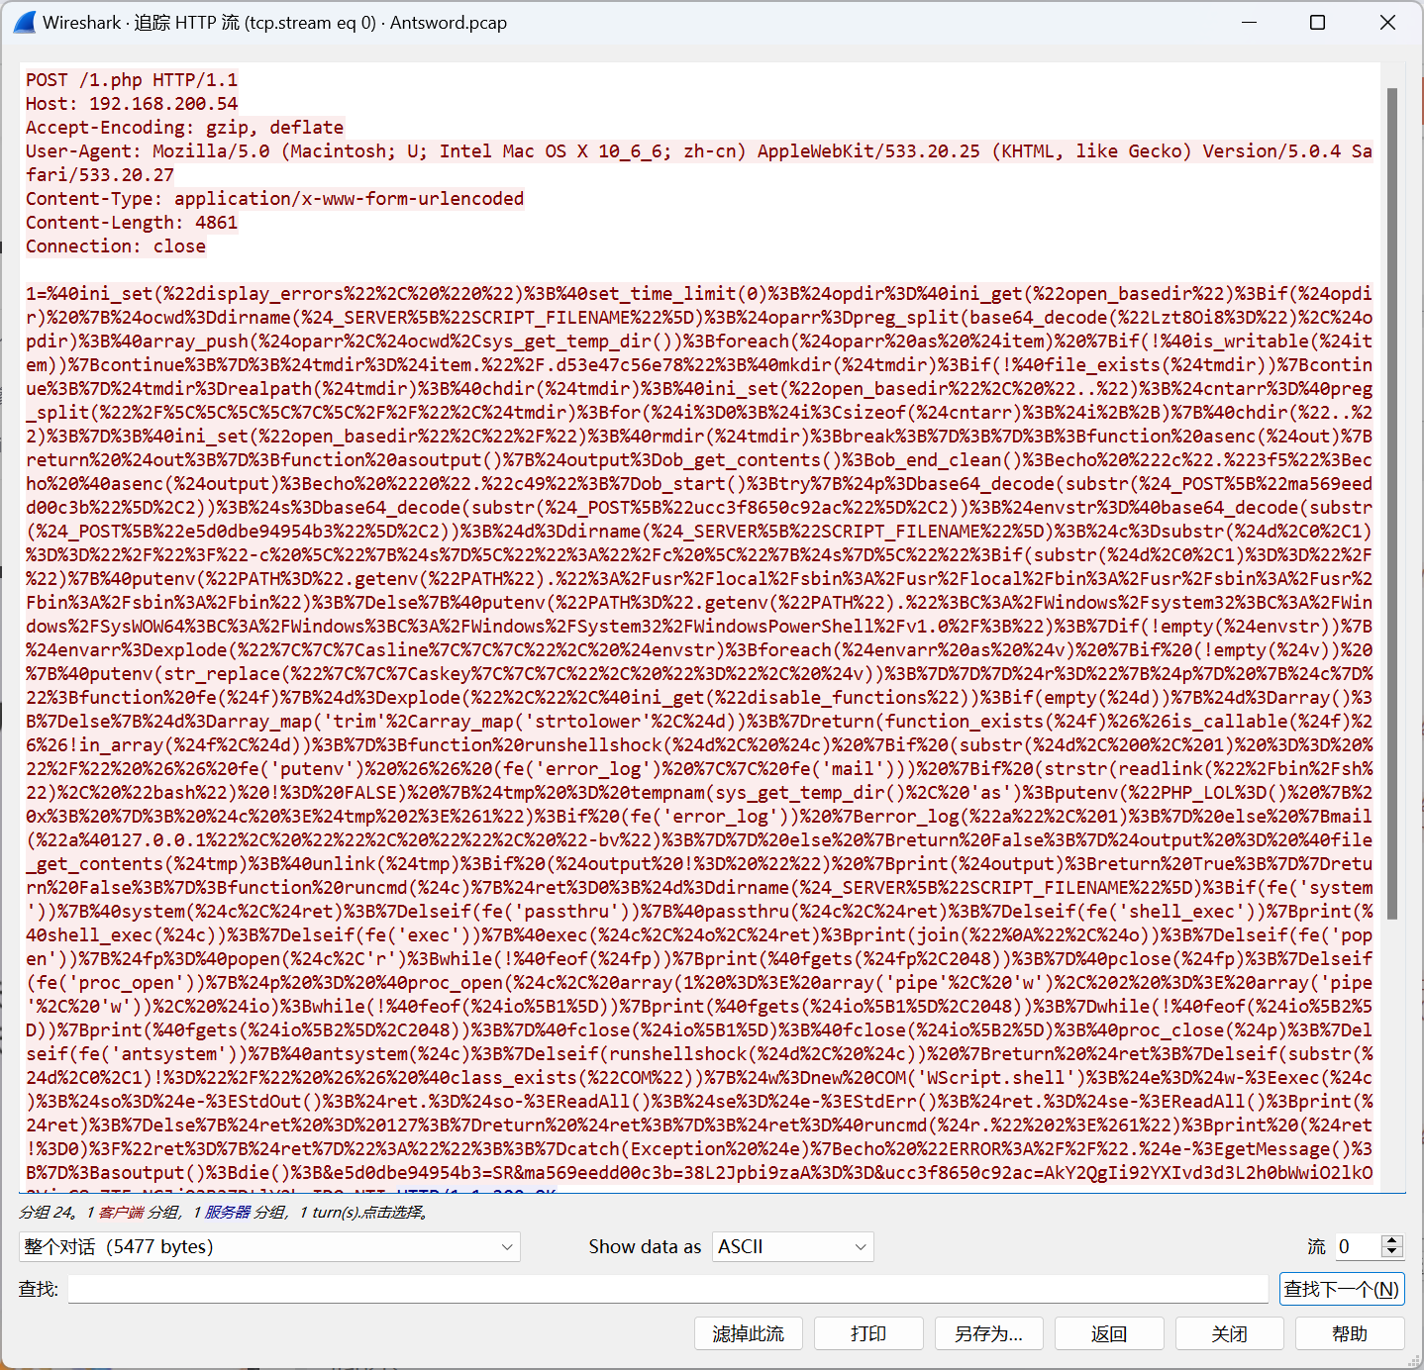Click the "Connection: close" line
Image resolution: width=1424 pixels, height=1370 pixels.
pyautogui.click(x=116, y=246)
